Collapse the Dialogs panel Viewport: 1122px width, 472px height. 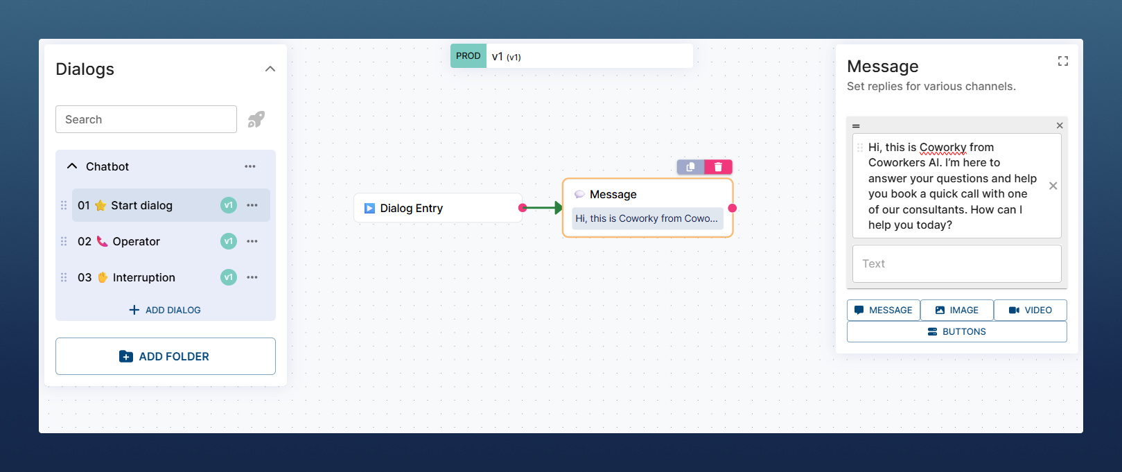pyautogui.click(x=270, y=69)
